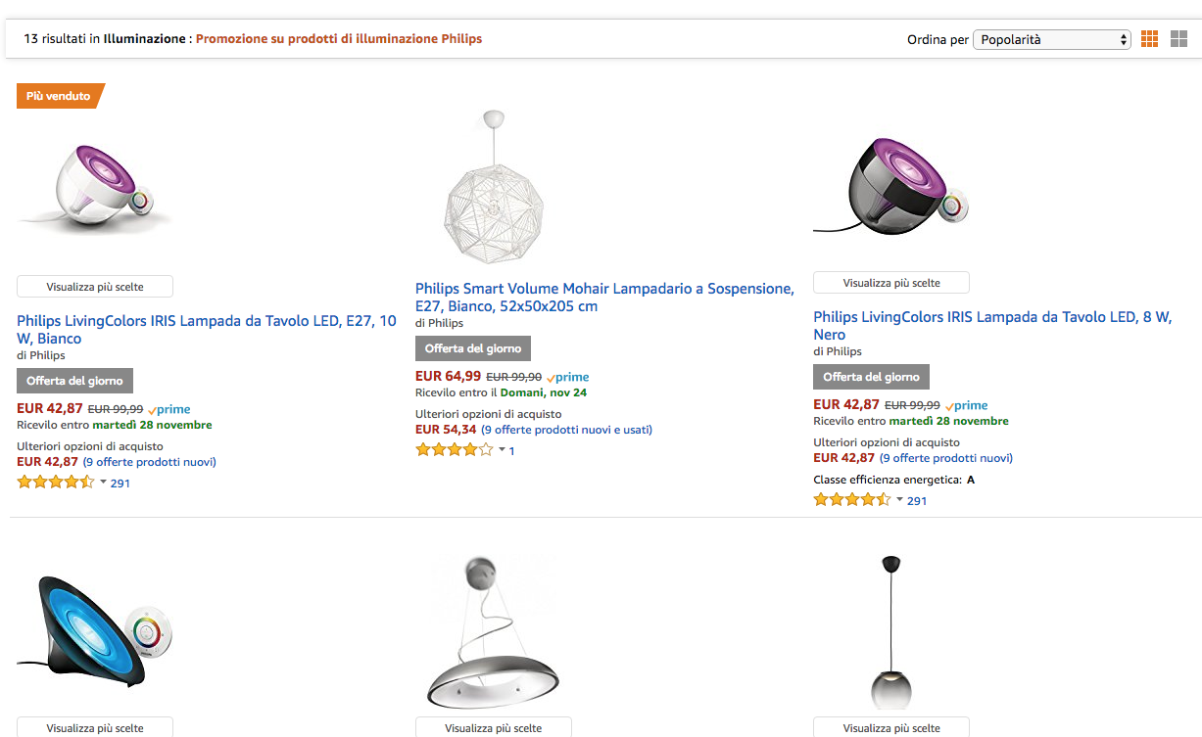Viewport: 1202px width, 737px height.
Task: Switch to the small grid view icon
Action: [1149, 39]
